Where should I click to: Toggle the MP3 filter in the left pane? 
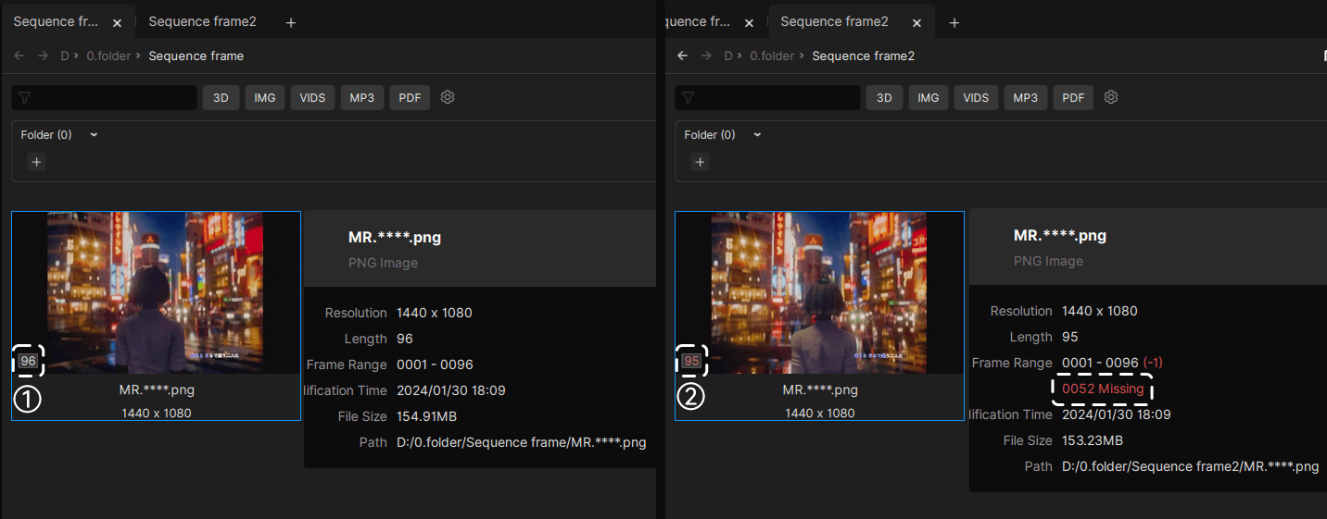coord(362,97)
